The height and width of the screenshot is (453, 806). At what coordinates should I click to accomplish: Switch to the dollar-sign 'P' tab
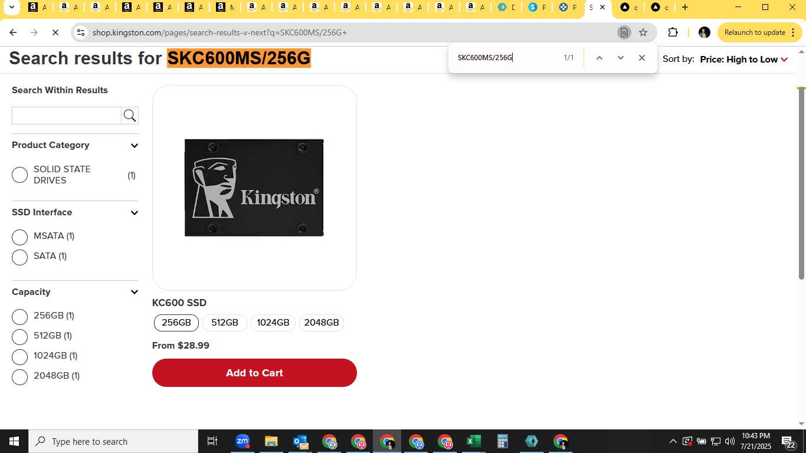tap(538, 7)
